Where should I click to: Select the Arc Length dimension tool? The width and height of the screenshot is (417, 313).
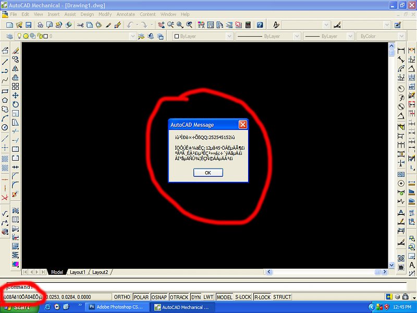click(x=401, y=69)
